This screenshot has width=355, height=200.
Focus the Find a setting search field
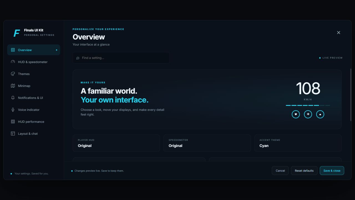tap(121, 58)
